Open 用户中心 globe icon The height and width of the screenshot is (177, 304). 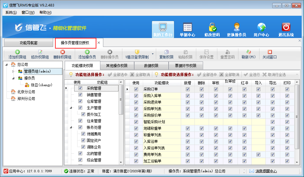click(x=261, y=27)
